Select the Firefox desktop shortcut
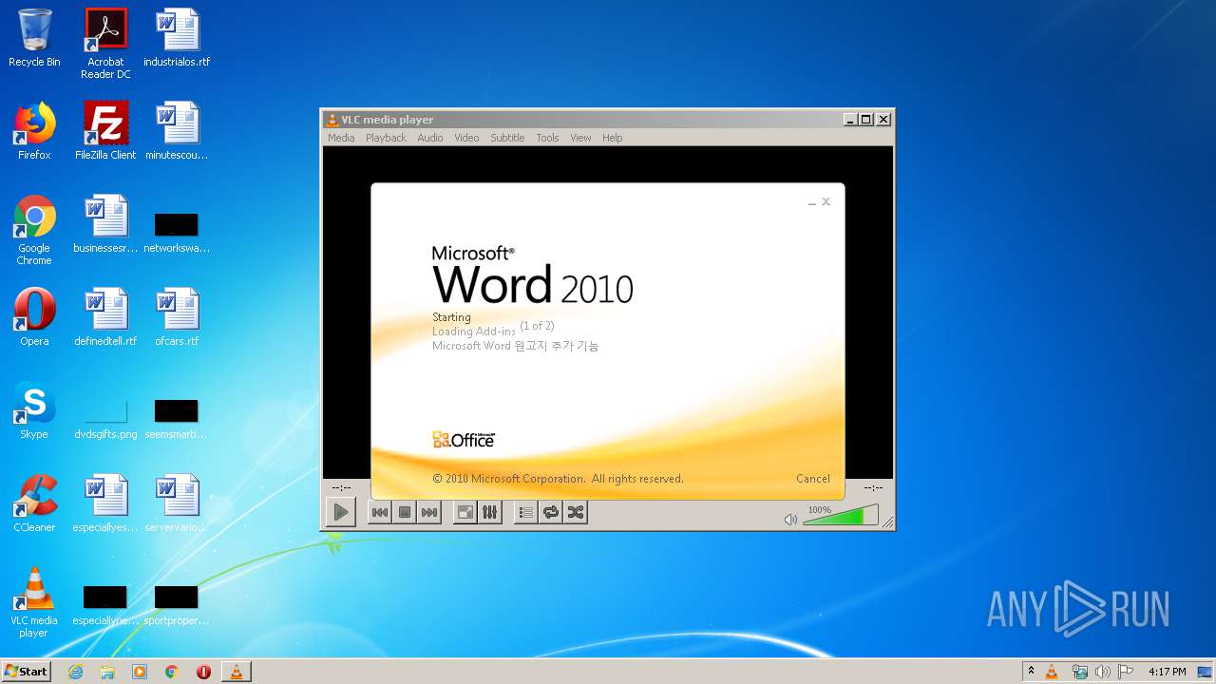Image resolution: width=1216 pixels, height=684 pixels. [x=34, y=131]
